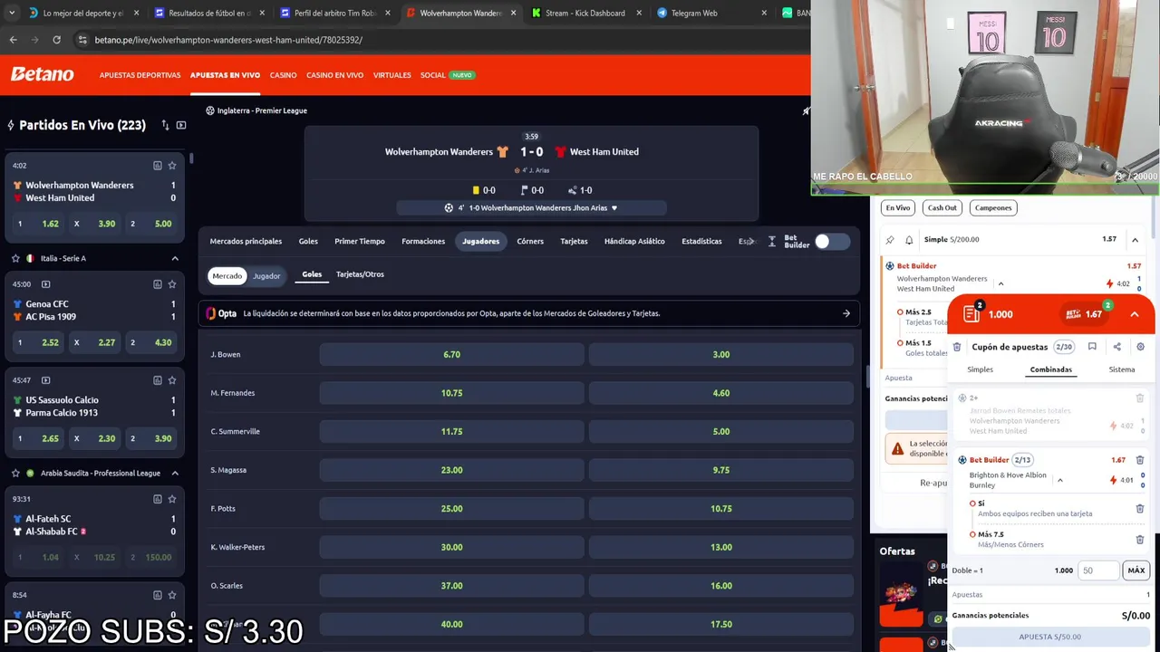Sort the live matches list

[165, 125]
